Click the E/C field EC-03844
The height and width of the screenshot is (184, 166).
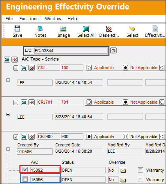tap(71, 51)
